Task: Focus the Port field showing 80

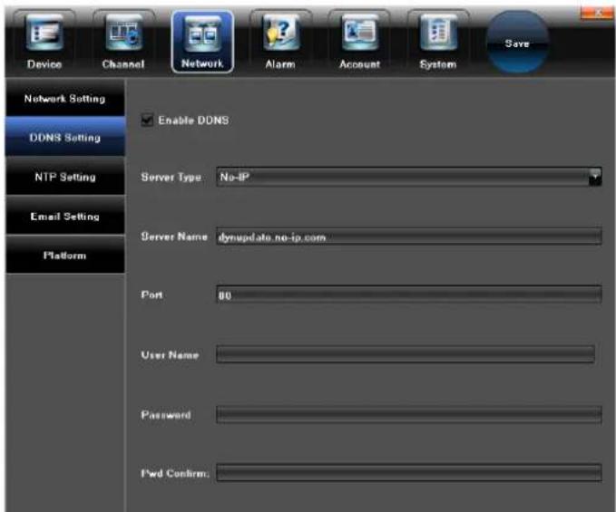Action: tap(409, 295)
